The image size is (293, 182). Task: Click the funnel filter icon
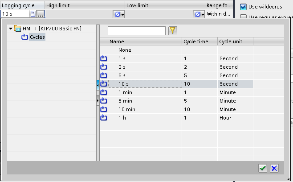pos(173,30)
